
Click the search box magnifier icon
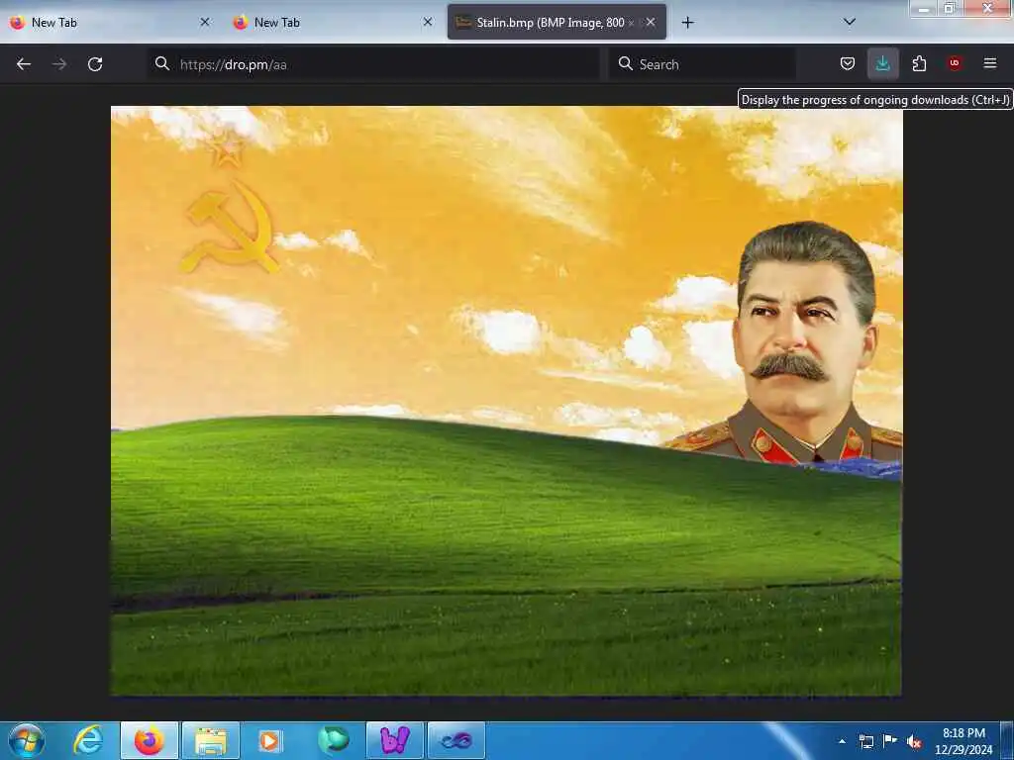point(626,63)
